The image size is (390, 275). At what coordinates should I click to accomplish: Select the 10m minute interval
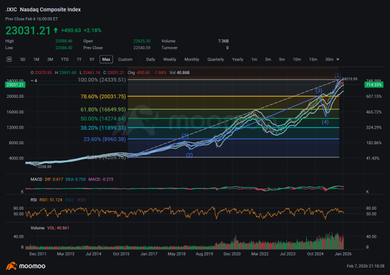pyautogui.click(x=296, y=59)
